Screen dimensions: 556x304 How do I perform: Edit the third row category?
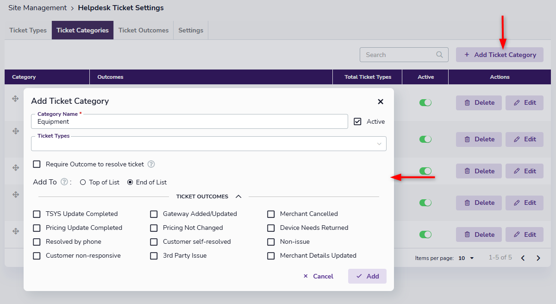click(525, 171)
